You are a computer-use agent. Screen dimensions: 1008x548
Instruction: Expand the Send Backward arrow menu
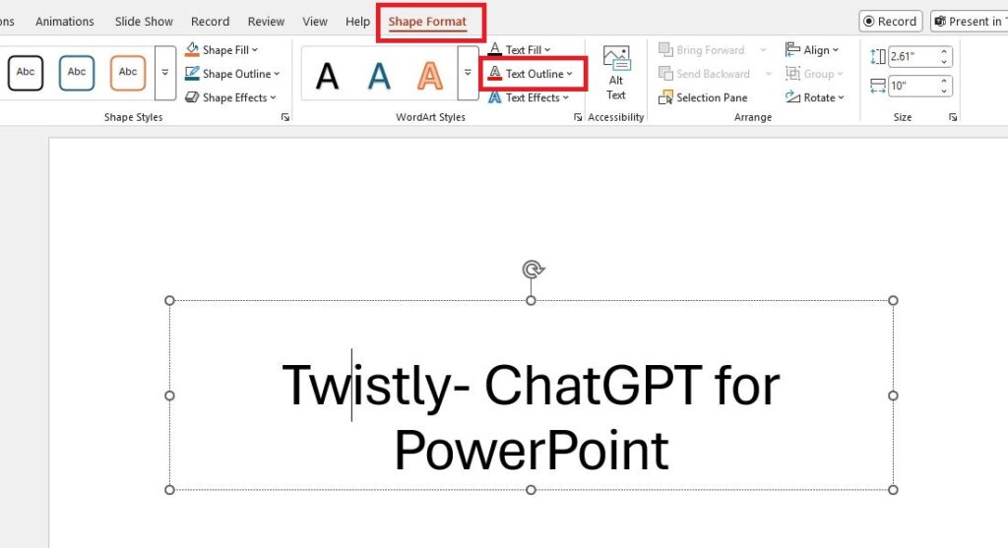point(768,74)
